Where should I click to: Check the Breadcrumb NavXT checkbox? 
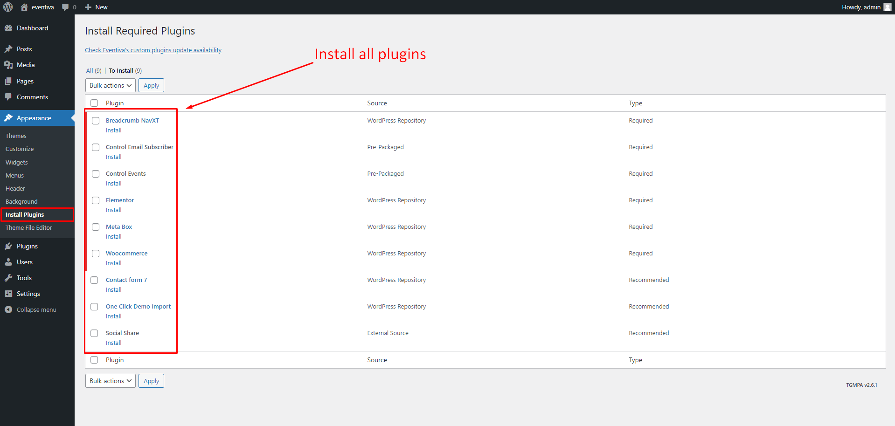(x=96, y=121)
